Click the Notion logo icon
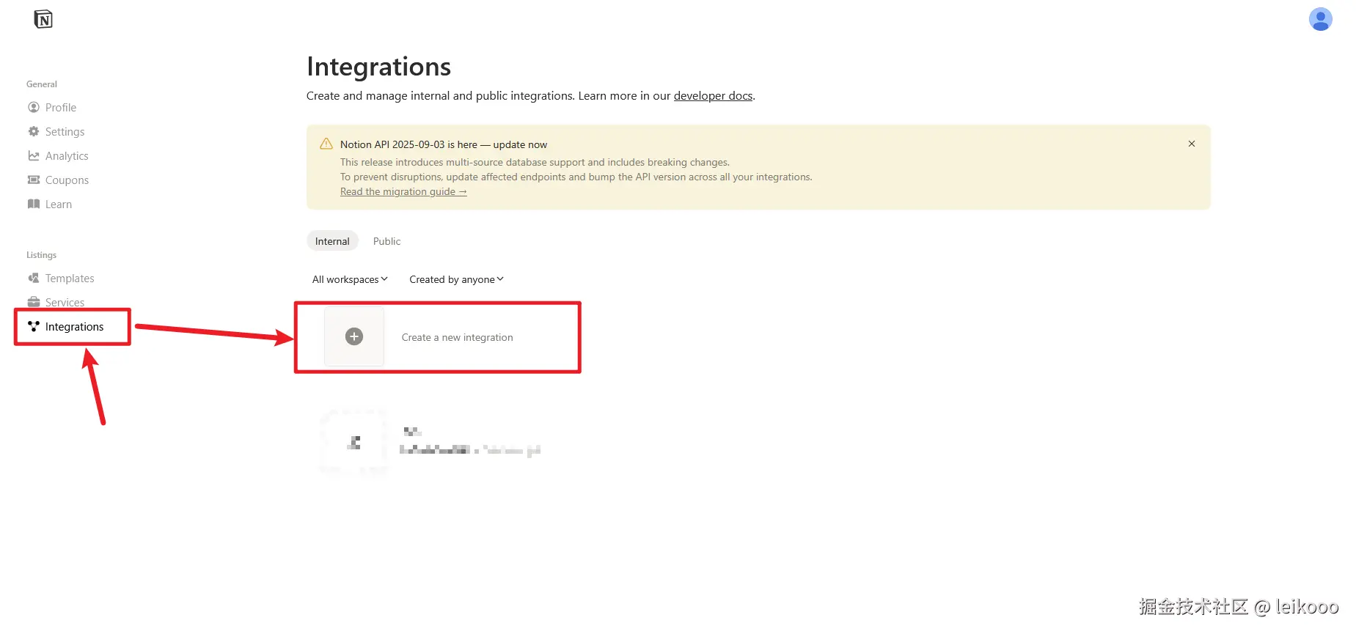 pyautogui.click(x=43, y=20)
